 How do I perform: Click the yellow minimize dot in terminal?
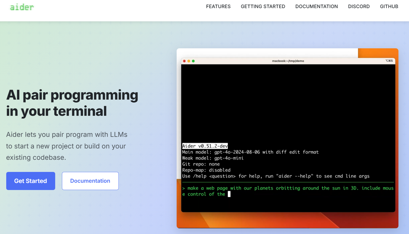(x=189, y=61)
